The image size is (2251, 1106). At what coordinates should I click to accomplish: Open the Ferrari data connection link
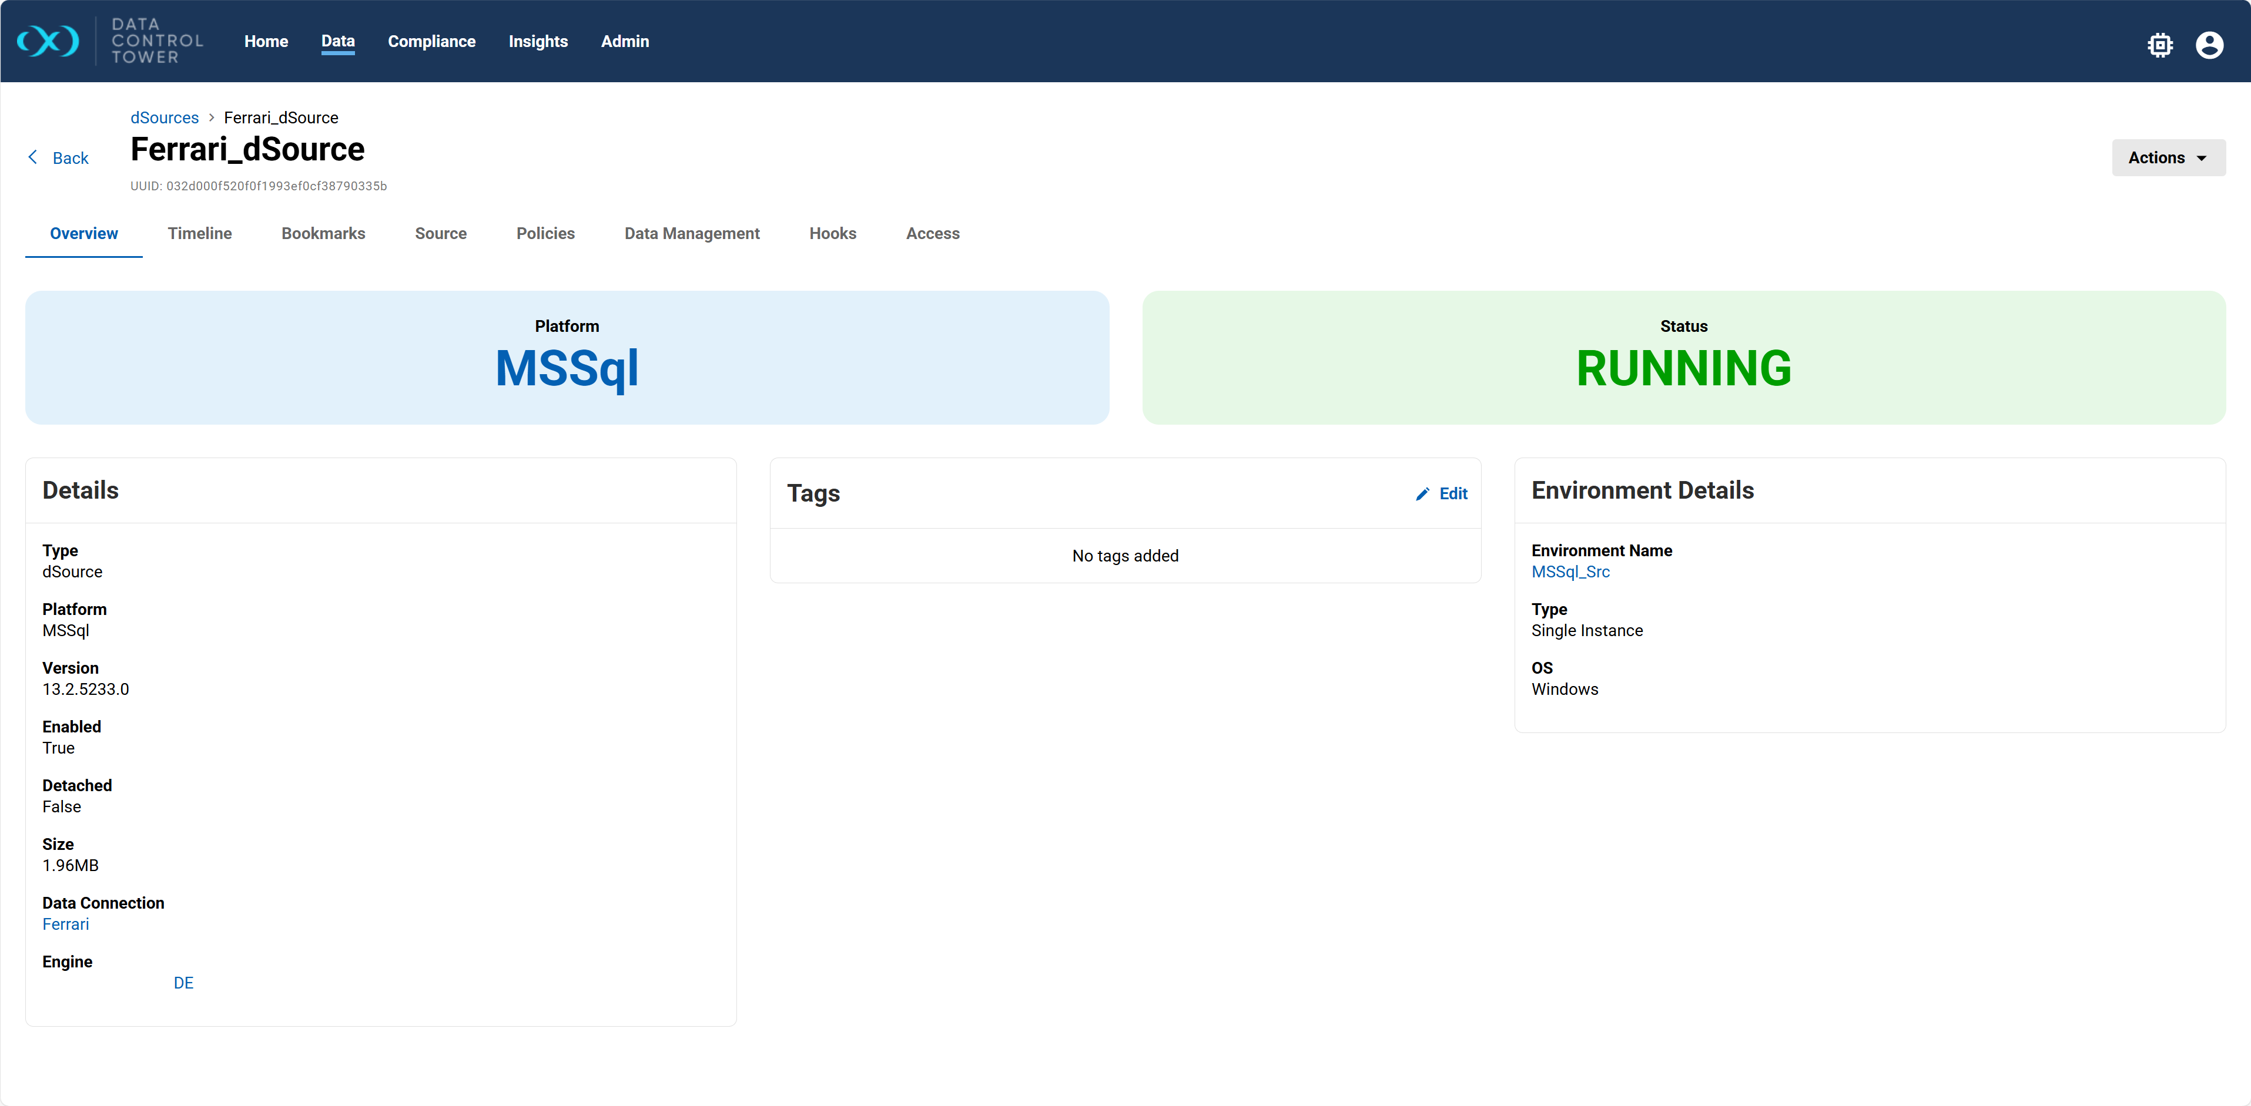(66, 923)
